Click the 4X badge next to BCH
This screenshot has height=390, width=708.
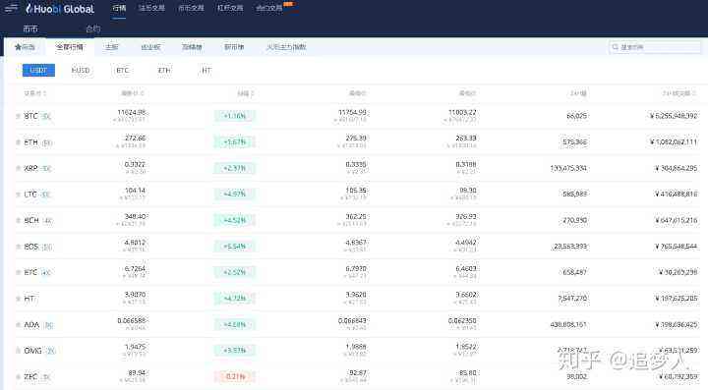pos(48,220)
